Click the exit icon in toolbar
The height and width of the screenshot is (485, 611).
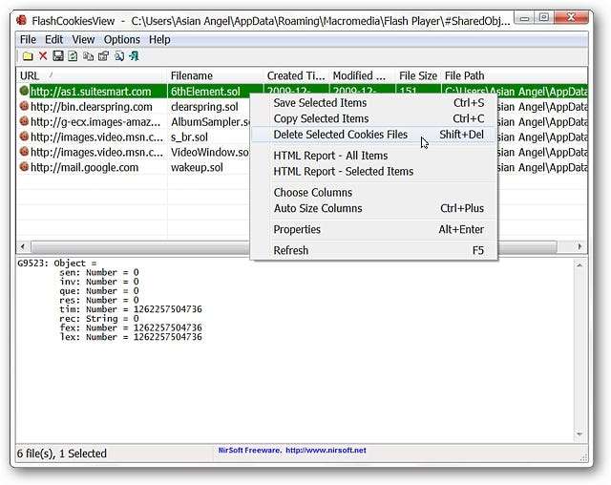[134, 56]
